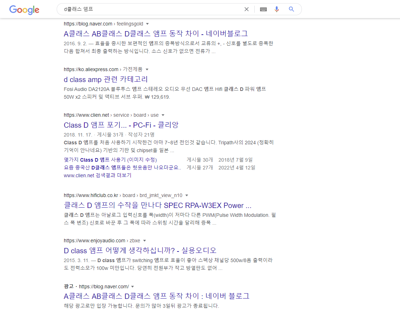Open Class D 앰프 포기 클리앙 result
The image size is (400, 324).
click(x=121, y=125)
